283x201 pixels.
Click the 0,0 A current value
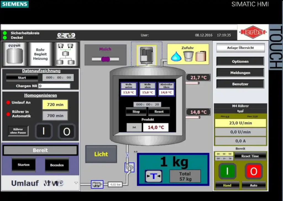point(240,141)
